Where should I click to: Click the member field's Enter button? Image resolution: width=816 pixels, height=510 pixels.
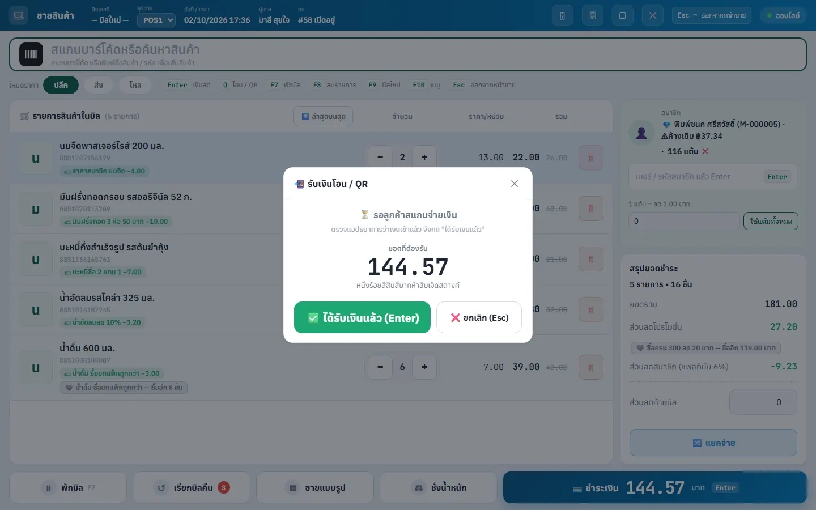pos(777,177)
